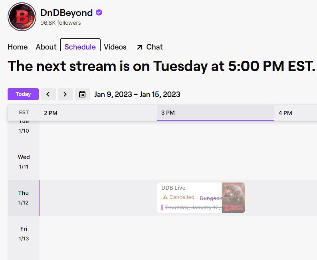Screen dimensions: 317x260
Task: Click the Jan 9 – Jan 15 date range
Action: tap(137, 95)
